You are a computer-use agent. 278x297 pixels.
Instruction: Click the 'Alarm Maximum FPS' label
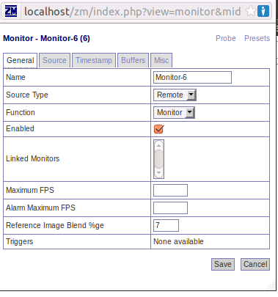coord(40,208)
